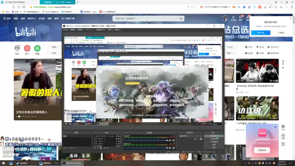Screen dimensions: 295x166
Task: Remove scene transition with minus icon
Action: point(198,139)
